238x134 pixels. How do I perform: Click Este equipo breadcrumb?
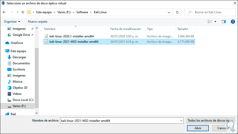[x=44, y=12]
